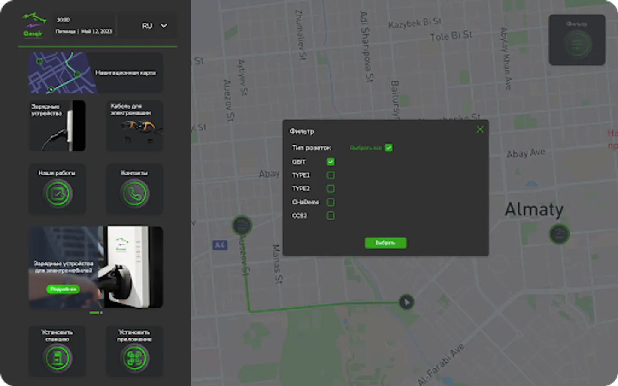Open the Фильтр panel icon on the map
The image size is (618, 386).
(577, 43)
